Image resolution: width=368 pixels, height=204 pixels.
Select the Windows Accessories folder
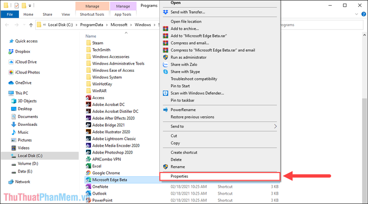click(111, 57)
